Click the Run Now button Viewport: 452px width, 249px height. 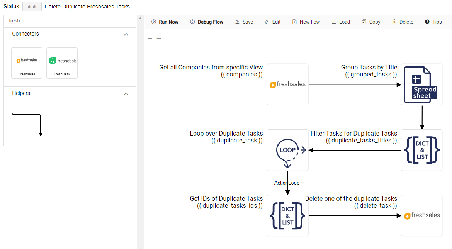pos(165,22)
